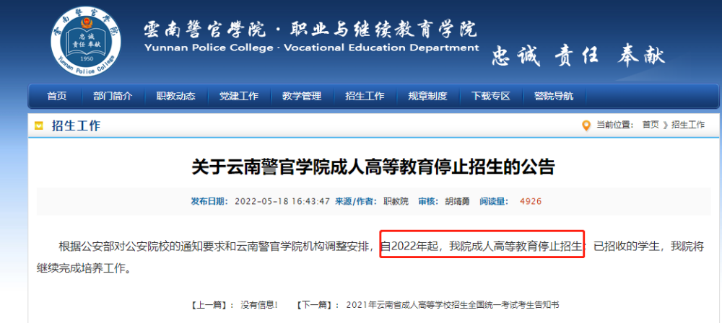Viewport: 722px width, 323px height.
Task: Open the 职教动态 navigation menu item
Action: tap(175, 96)
